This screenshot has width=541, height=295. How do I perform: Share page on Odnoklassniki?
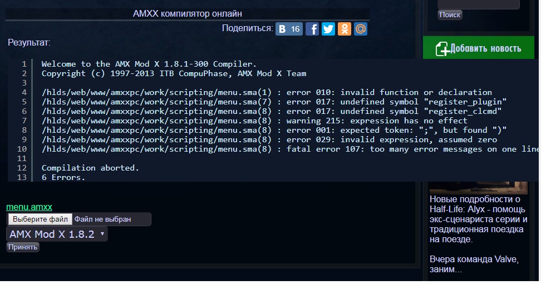coord(345,29)
